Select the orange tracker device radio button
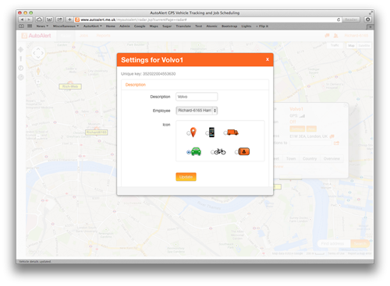Image resolution: width=390 pixels, height=286 pixels. click(236, 152)
